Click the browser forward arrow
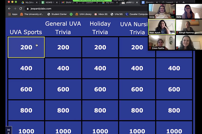Image resolution: width=202 pixels, height=134 pixels. 15,9
